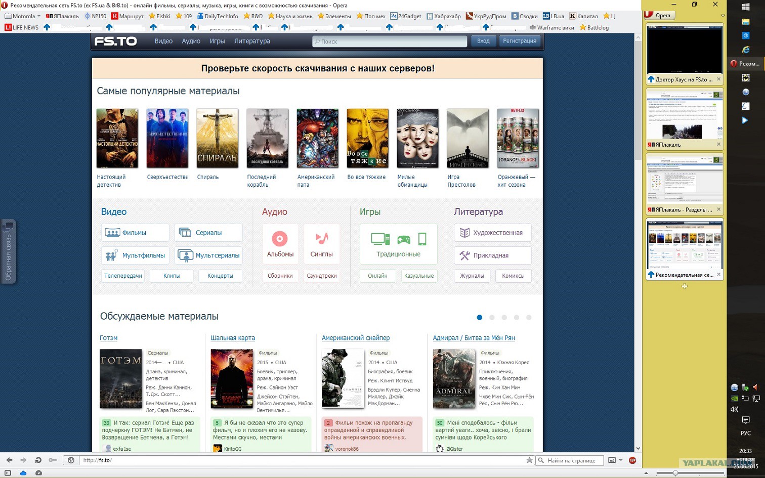Open the Видео menu on FS.TO
Screen dimensions: 765x478
tap(163, 41)
